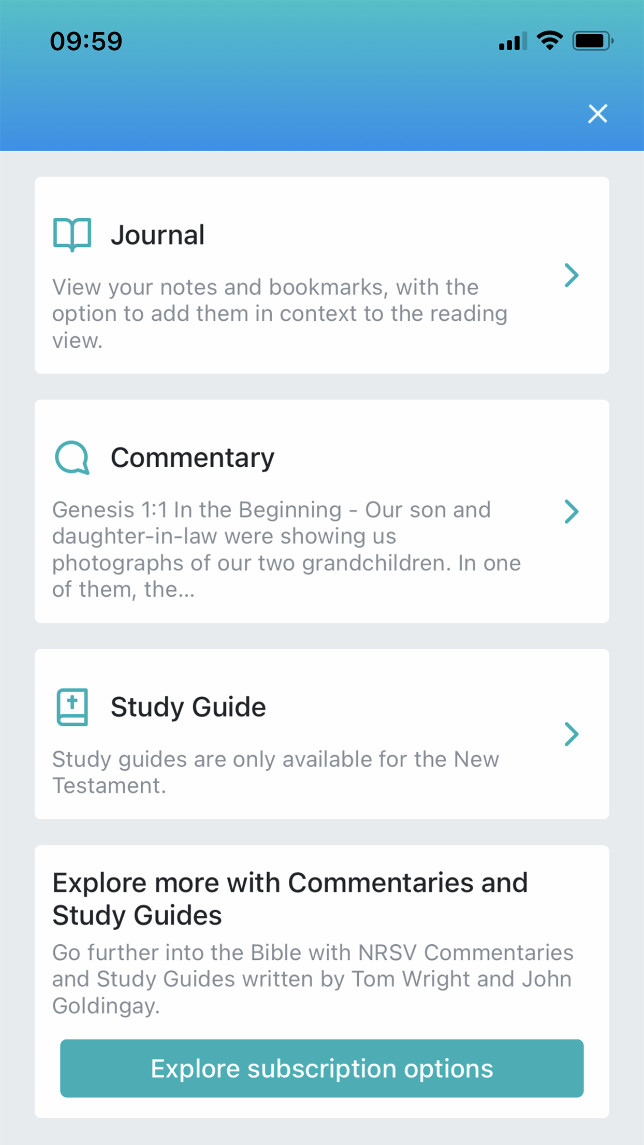644x1145 pixels.
Task: Tap the Tom Wright and John Goldingay description
Action: [x=312, y=979]
